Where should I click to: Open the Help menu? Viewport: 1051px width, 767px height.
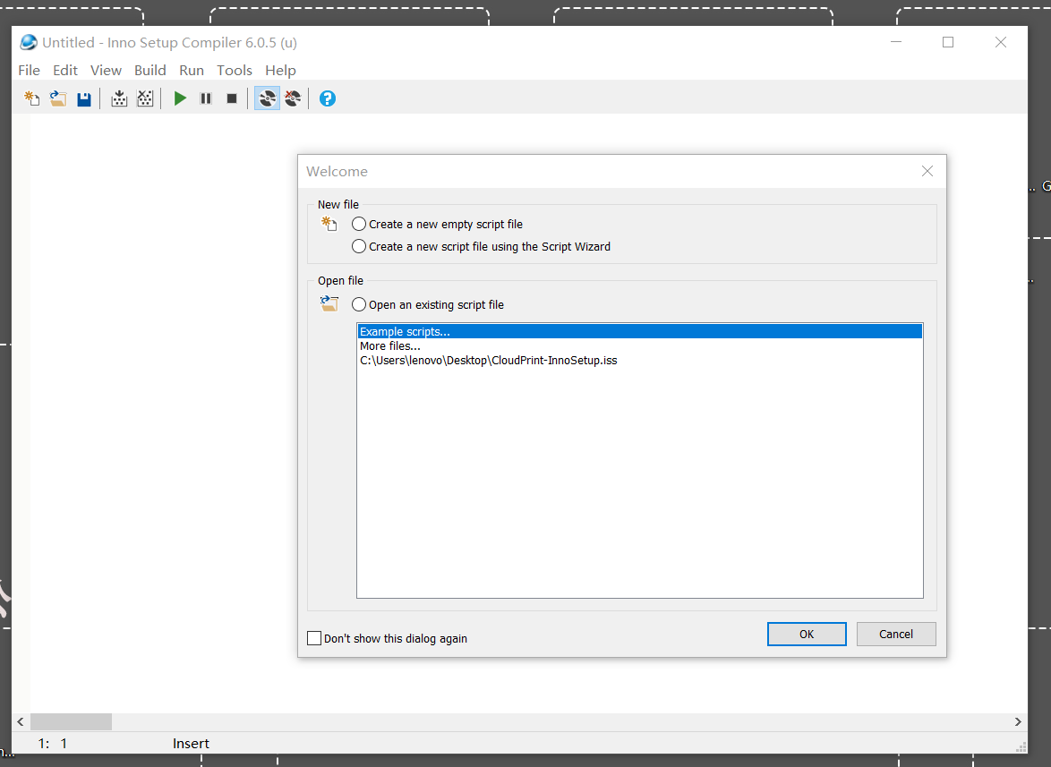click(280, 71)
